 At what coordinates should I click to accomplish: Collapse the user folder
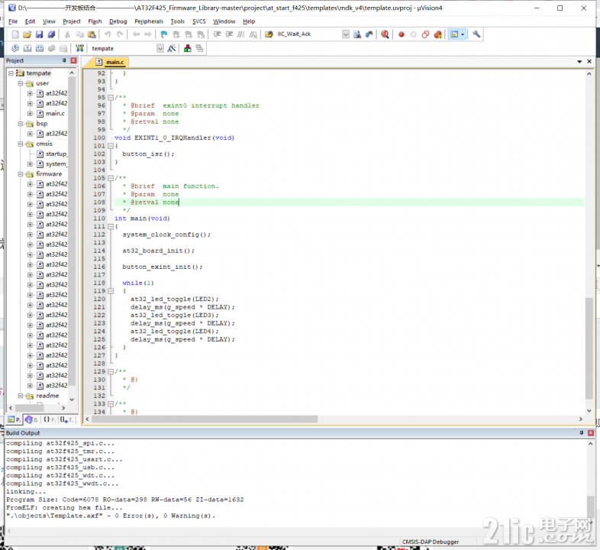pos(21,83)
